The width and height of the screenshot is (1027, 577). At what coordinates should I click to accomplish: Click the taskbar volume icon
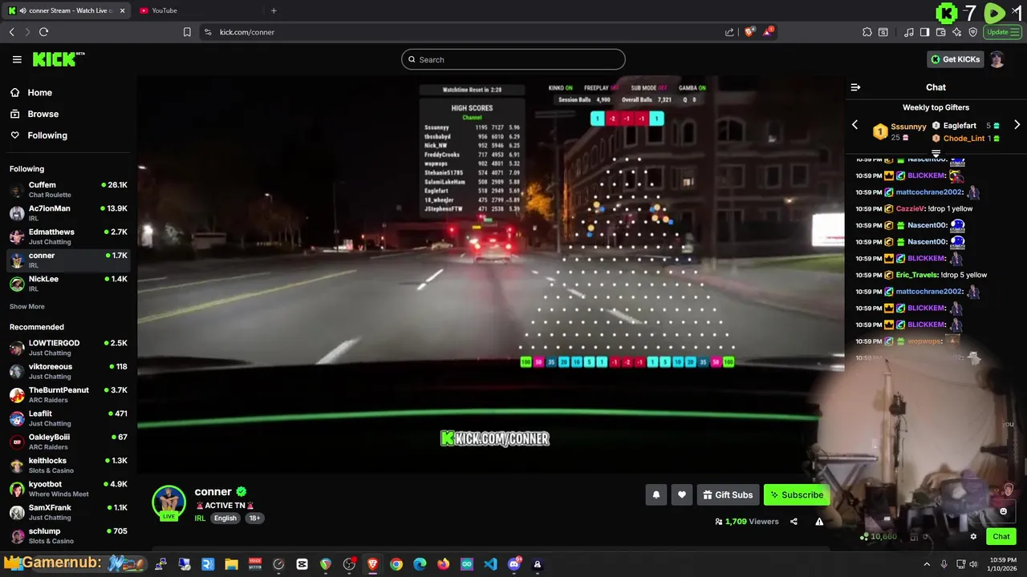[974, 564]
